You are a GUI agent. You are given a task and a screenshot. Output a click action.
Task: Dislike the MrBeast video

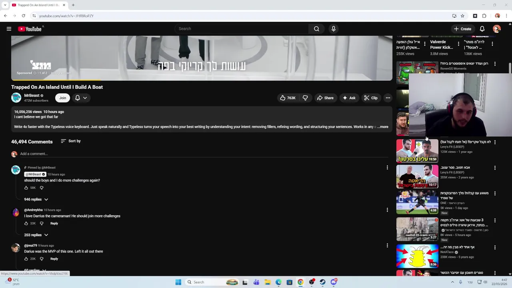point(305,98)
